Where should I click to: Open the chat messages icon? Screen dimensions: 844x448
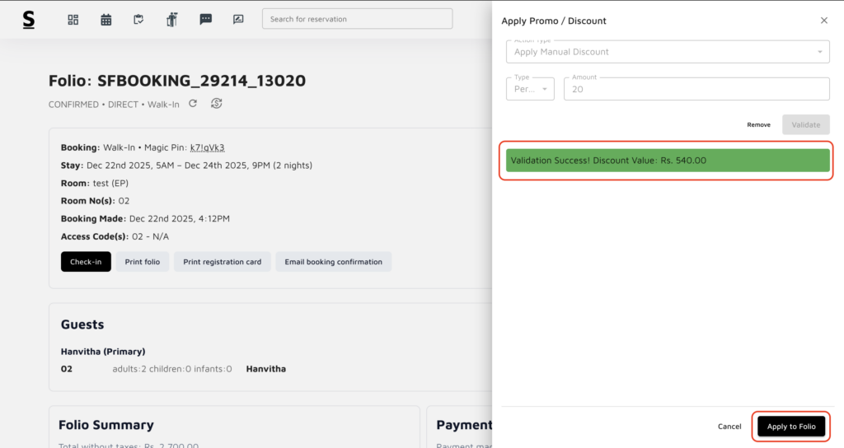point(205,20)
